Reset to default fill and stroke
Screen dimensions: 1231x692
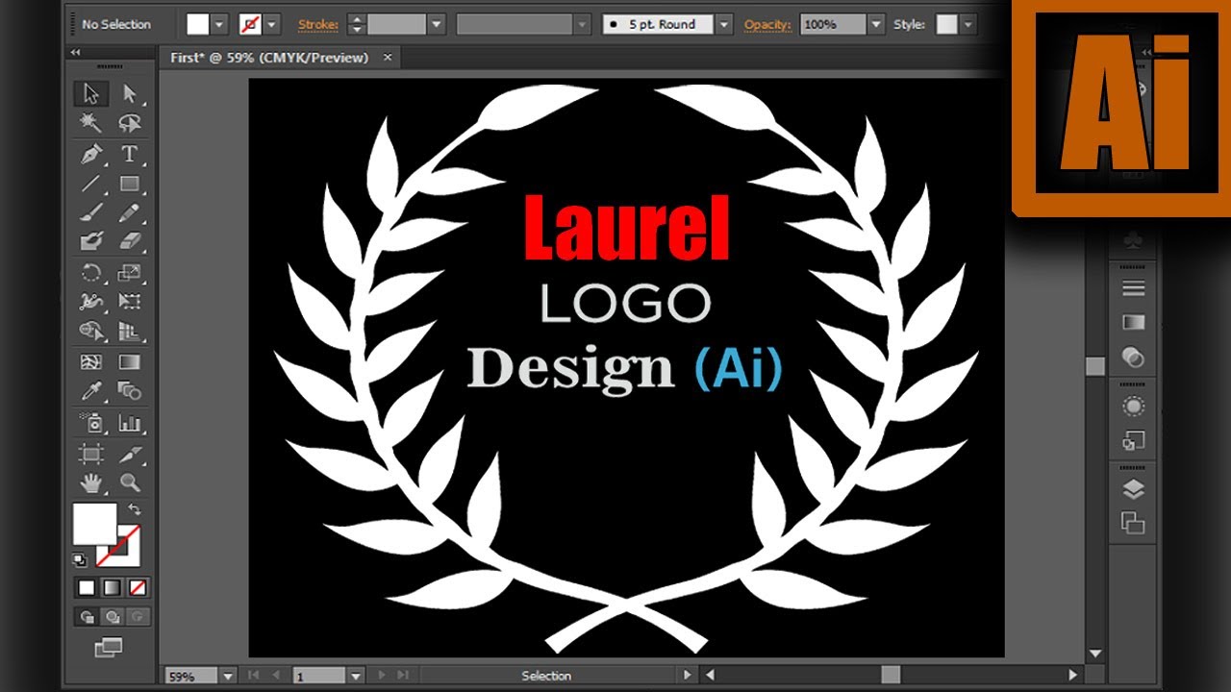tap(80, 559)
